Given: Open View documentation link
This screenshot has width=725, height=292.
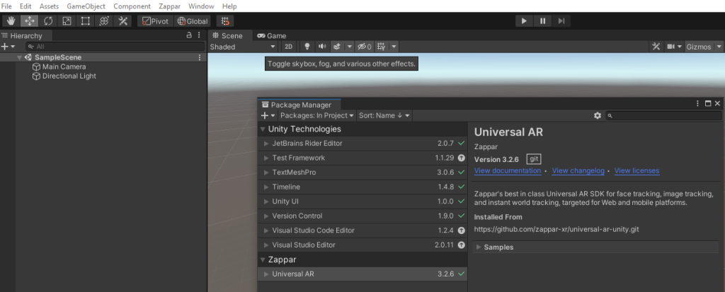Looking at the screenshot, I should point(508,171).
